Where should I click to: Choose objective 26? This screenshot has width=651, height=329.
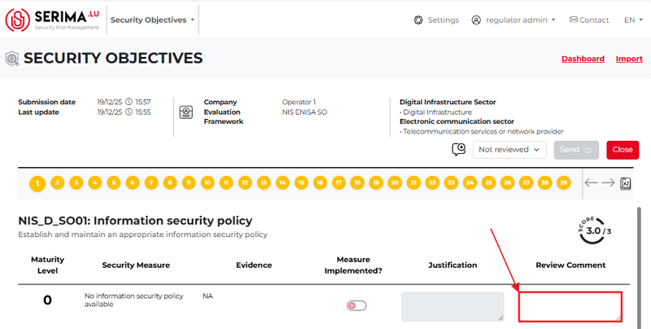tap(507, 182)
